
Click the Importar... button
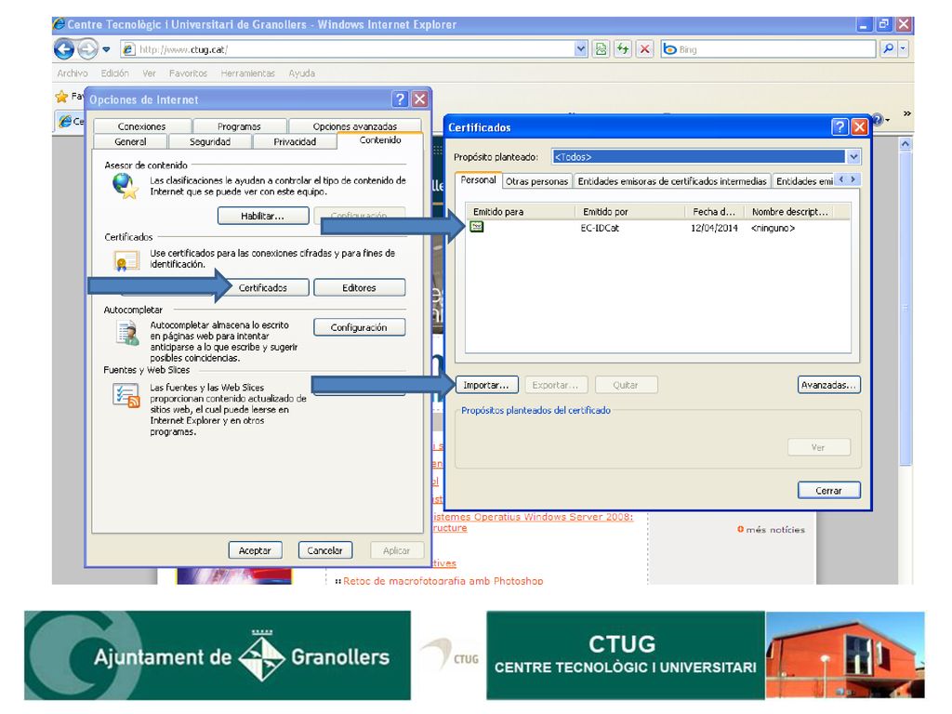486,385
